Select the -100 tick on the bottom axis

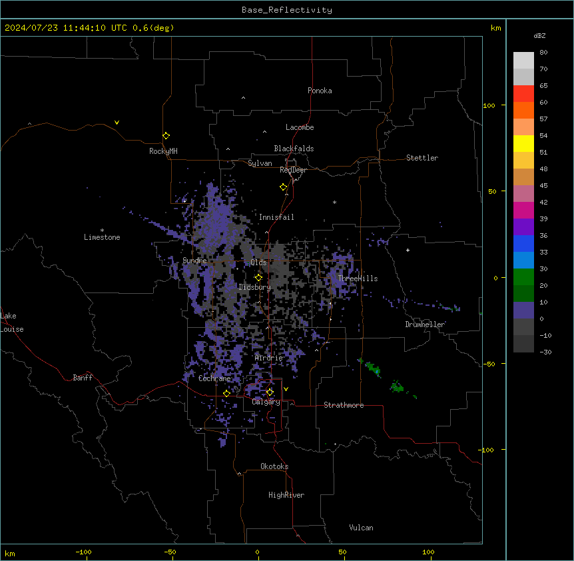pos(83,552)
